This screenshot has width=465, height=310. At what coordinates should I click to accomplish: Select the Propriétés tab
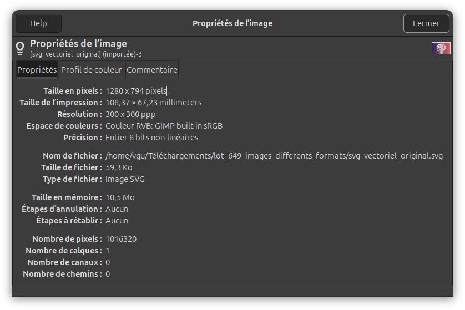(37, 70)
